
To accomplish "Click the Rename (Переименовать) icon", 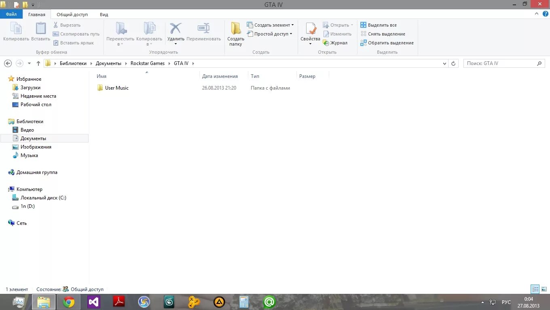I will (x=203, y=28).
